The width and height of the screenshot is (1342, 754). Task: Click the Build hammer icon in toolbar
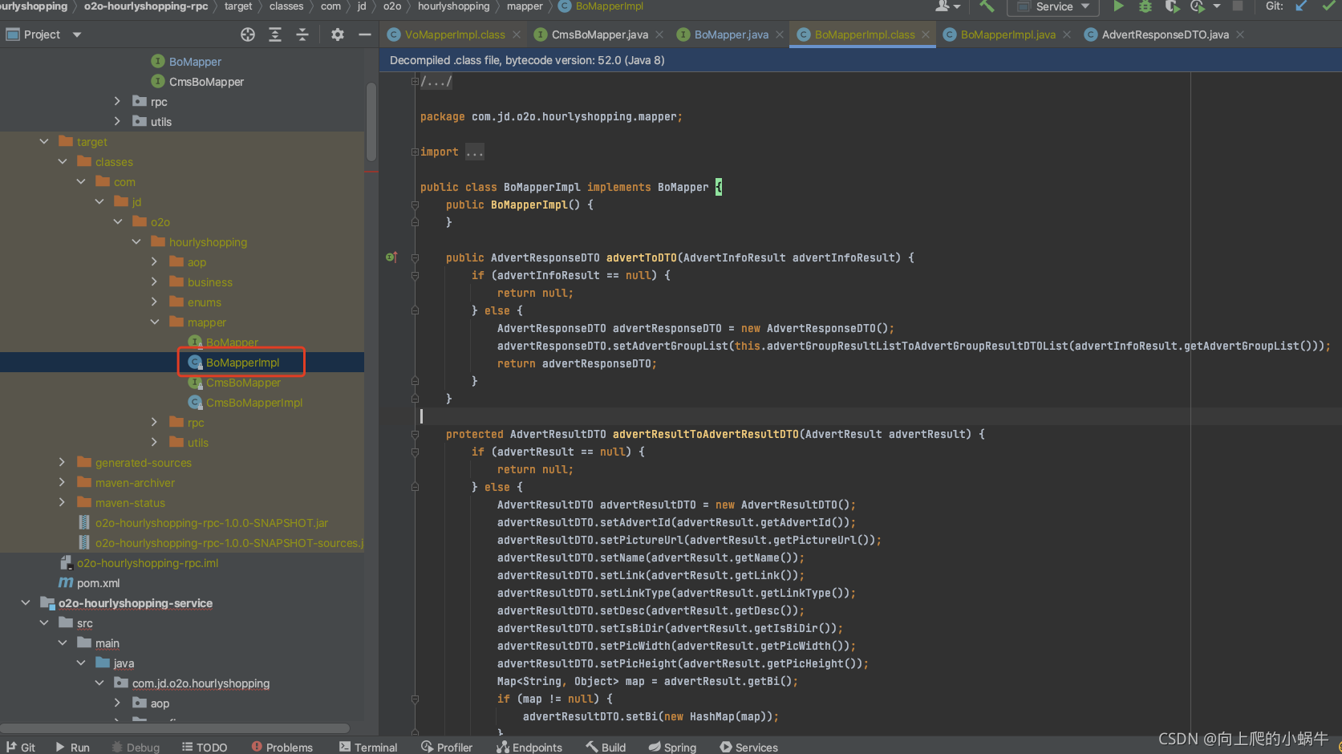tap(987, 6)
